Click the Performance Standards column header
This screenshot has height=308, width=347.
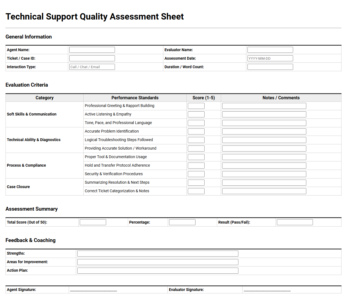[x=135, y=98]
